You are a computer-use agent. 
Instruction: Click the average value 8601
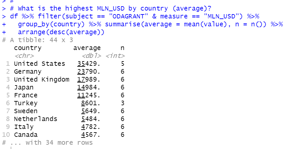91,103
